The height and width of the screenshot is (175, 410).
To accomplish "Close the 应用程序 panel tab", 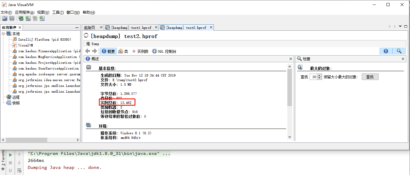I will [20, 27].
